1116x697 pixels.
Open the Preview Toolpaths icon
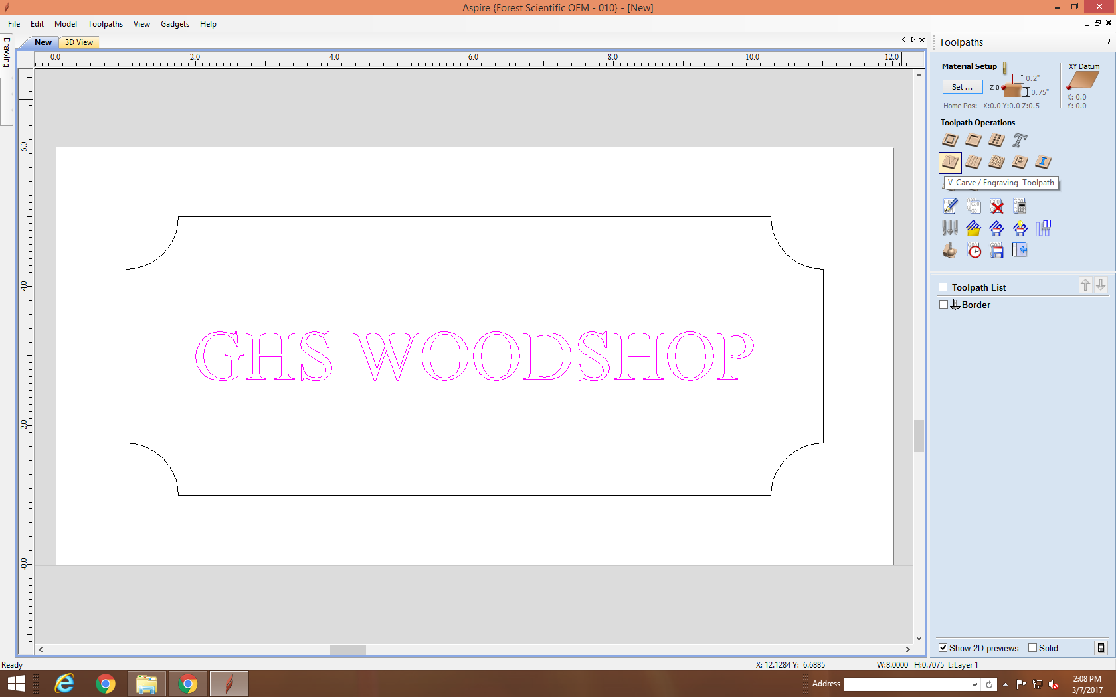(x=950, y=250)
